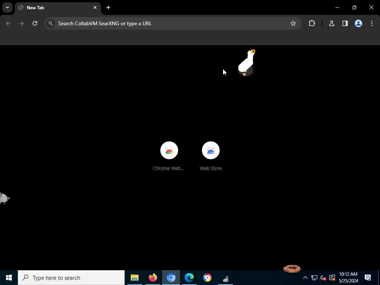Open the profile avatar menu

tap(358, 23)
